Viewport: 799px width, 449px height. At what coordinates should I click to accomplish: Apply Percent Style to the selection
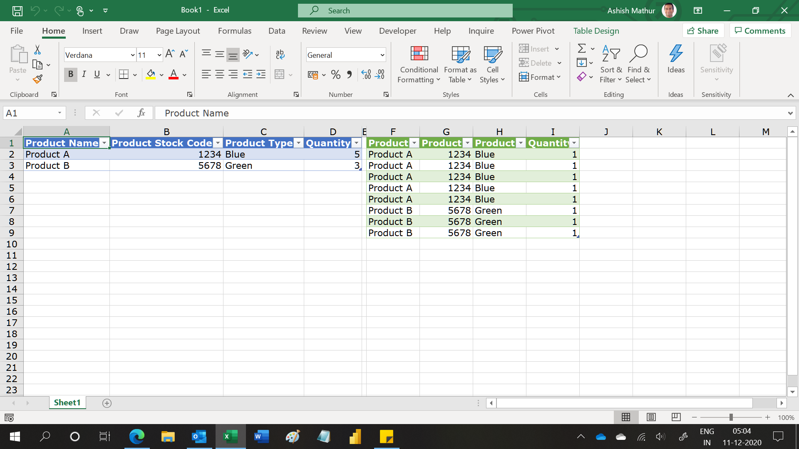pos(336,74)
